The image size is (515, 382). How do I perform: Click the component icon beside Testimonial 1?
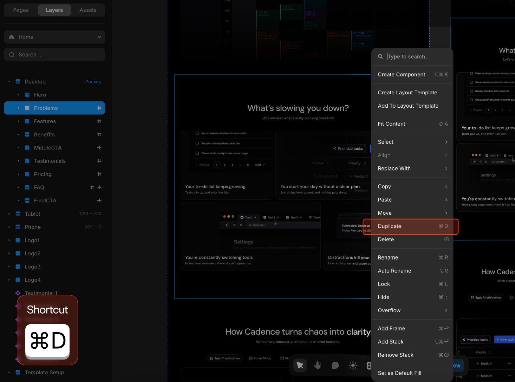click(x=18, y=293)
